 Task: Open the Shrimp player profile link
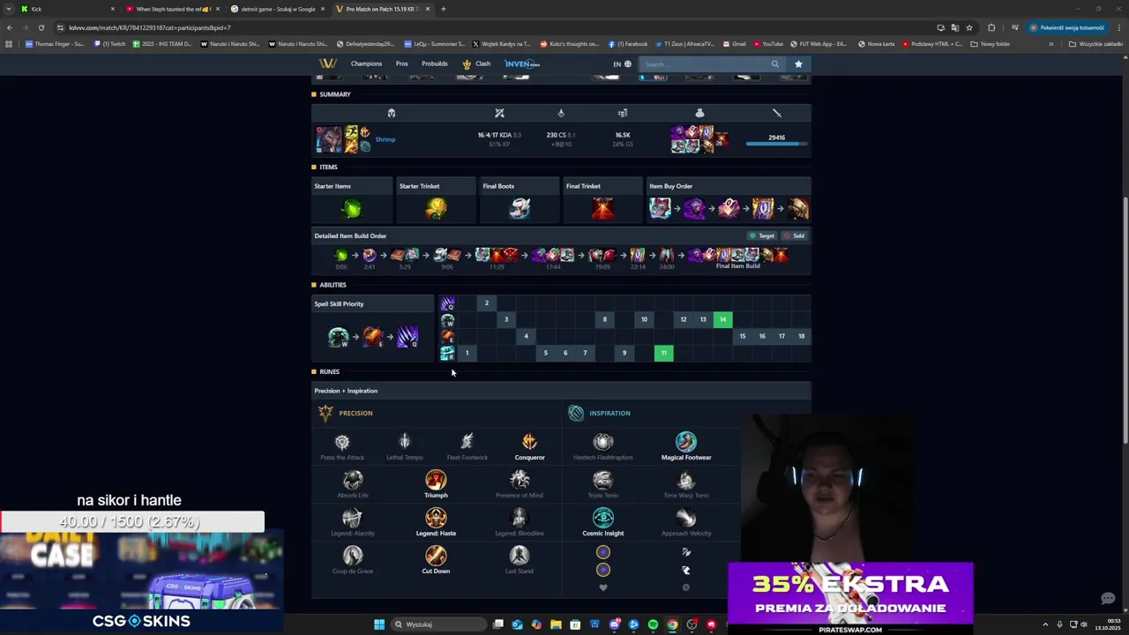pos(385,139)
